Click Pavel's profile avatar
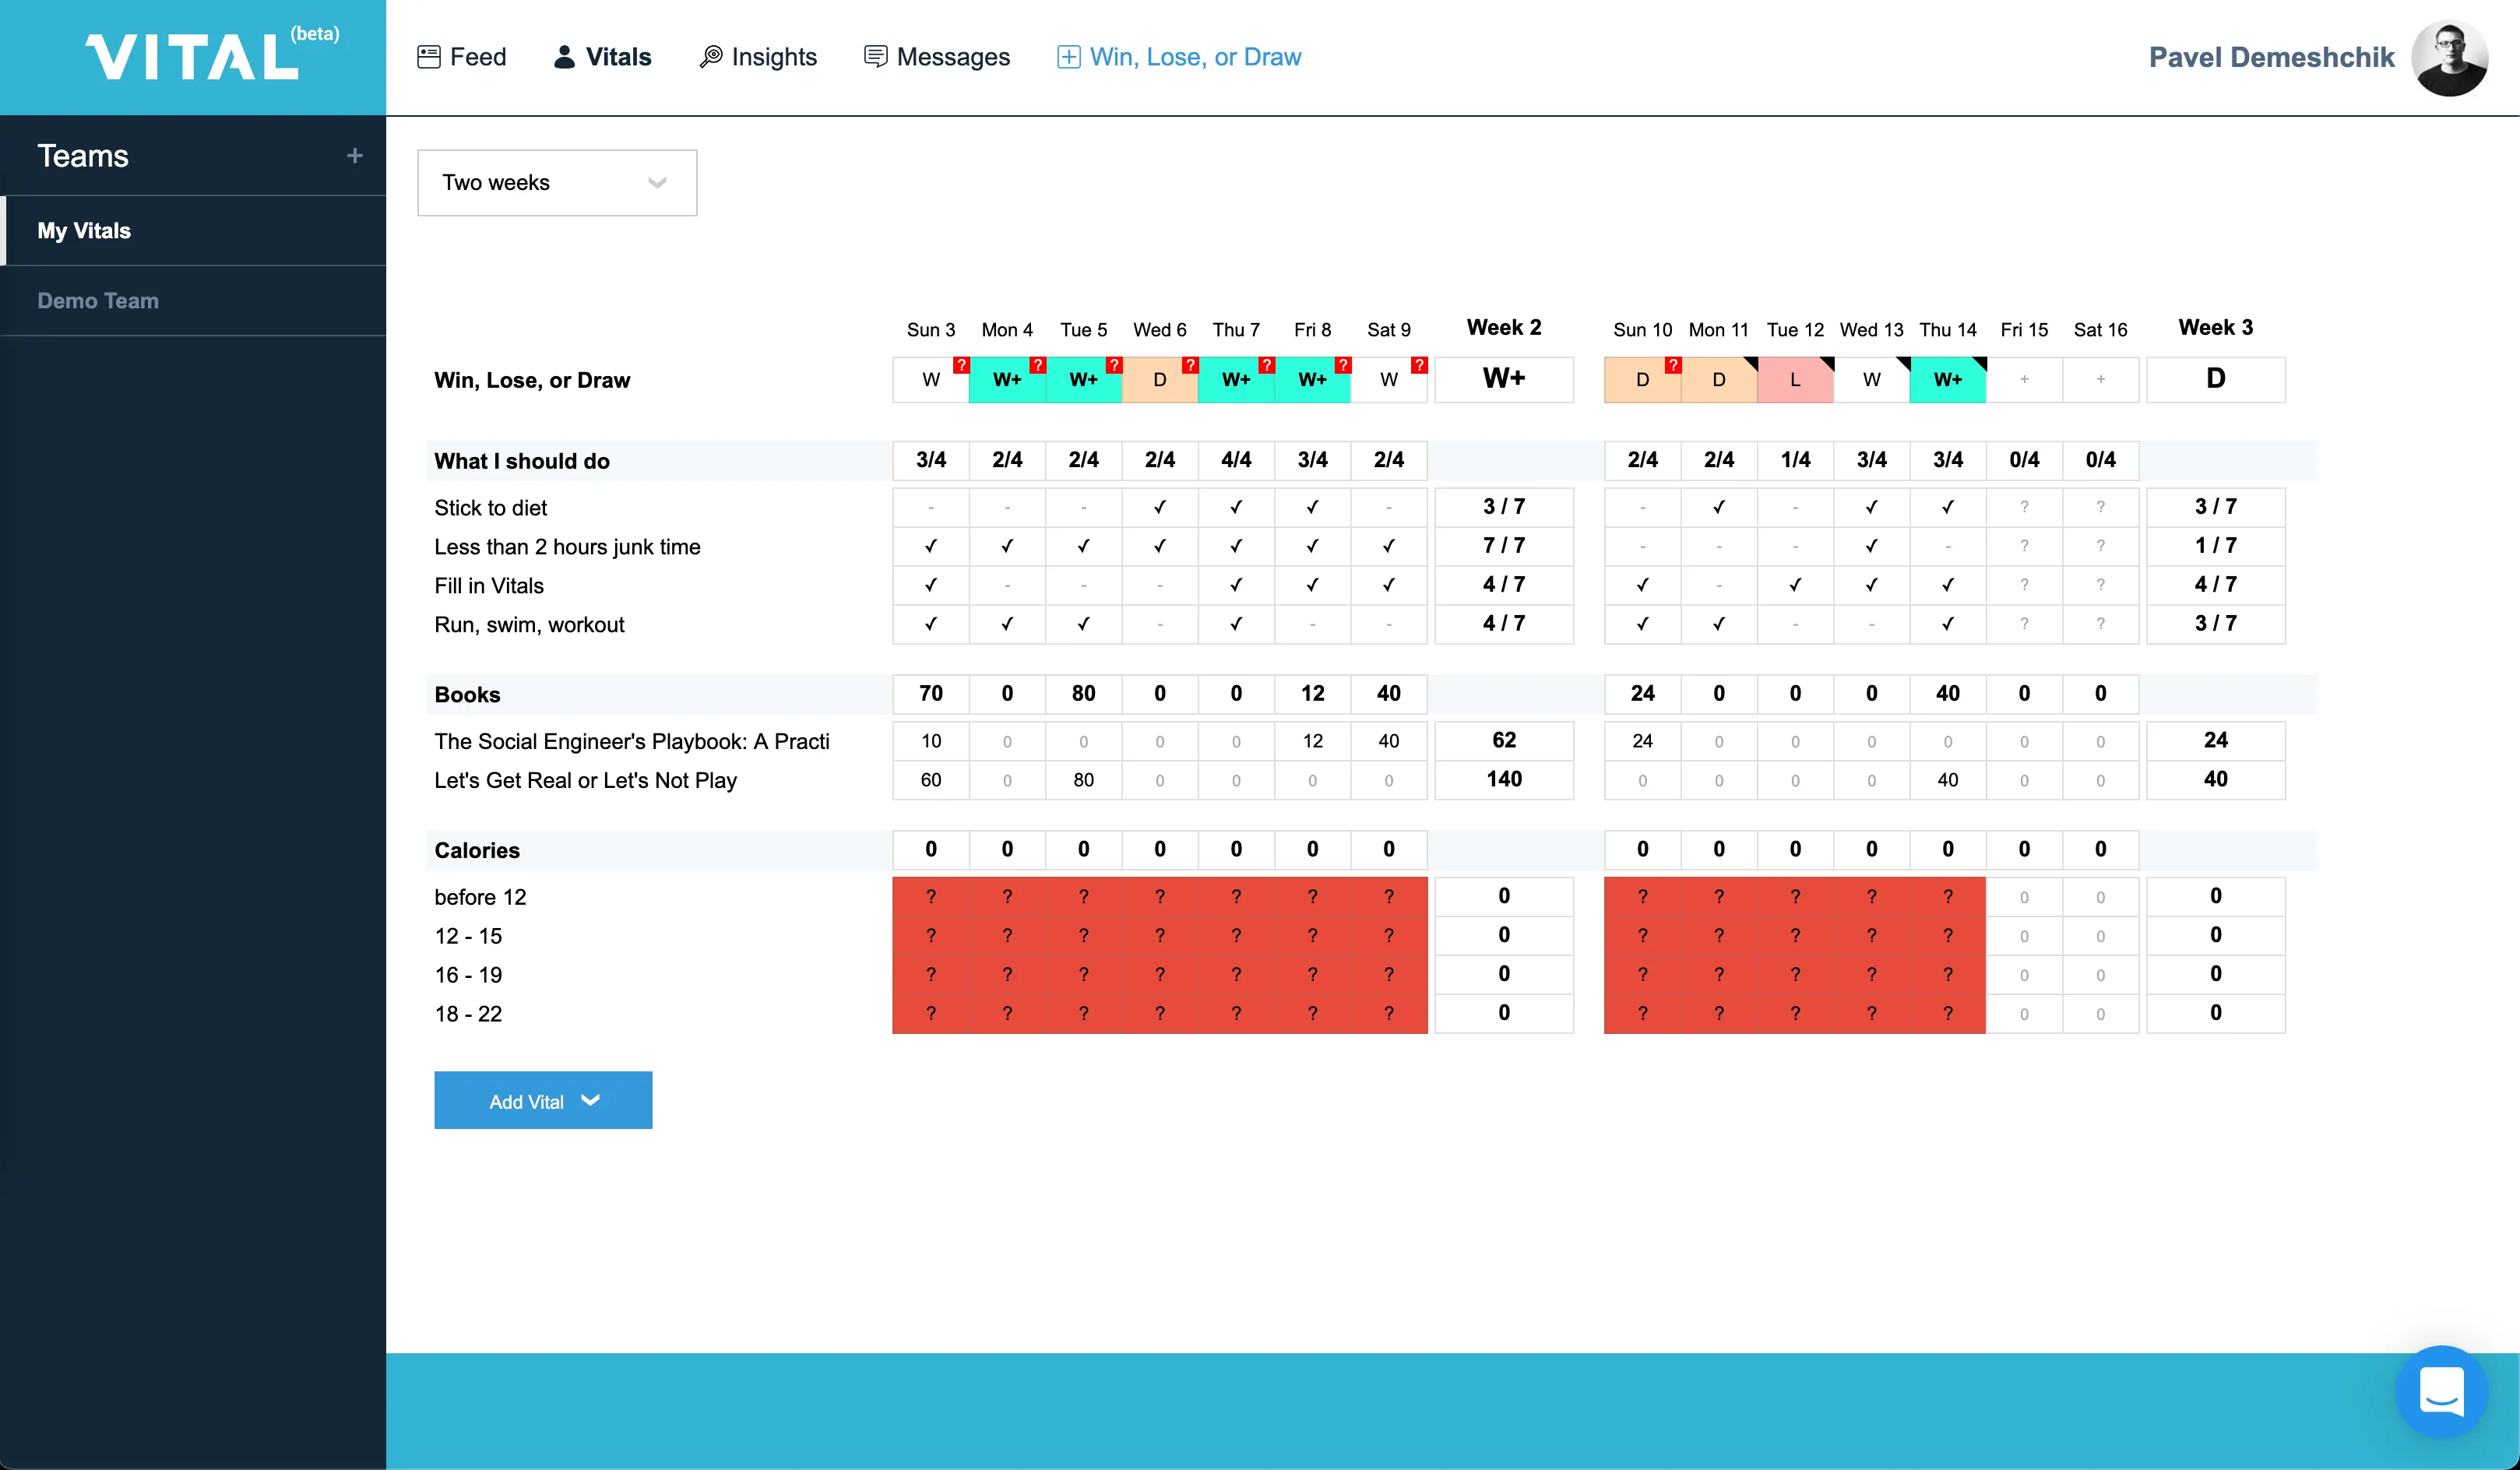2520x1470 pixels. tap(2450, 58)
